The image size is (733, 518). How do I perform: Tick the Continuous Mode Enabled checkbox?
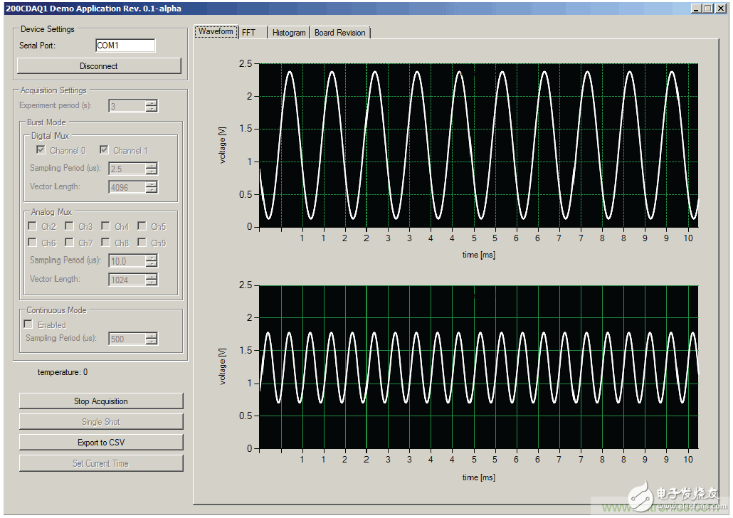[x=29, y=324]
